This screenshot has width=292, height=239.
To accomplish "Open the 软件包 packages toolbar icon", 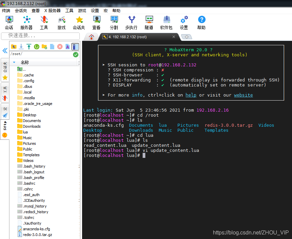I will (167, 23).
